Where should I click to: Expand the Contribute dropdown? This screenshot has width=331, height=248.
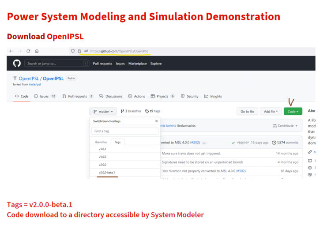286,126
